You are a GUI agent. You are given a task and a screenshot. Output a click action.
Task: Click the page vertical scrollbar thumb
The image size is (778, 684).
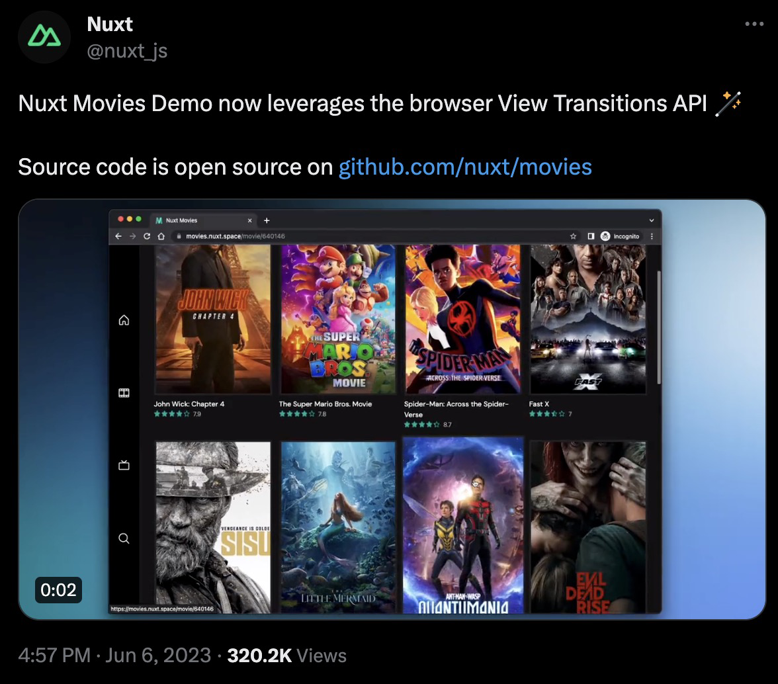659,327
